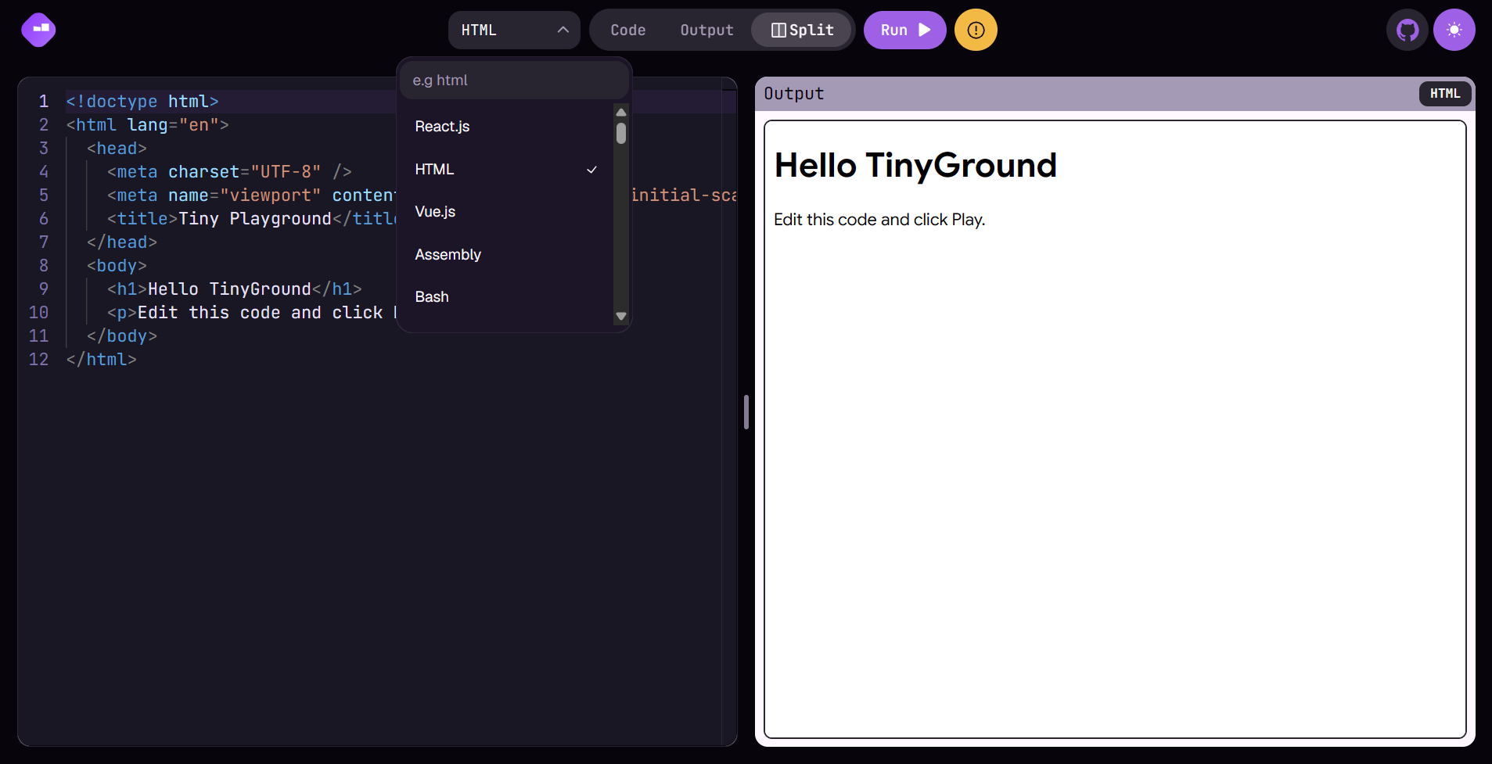Choose React.js from language list

click(507, 127)
